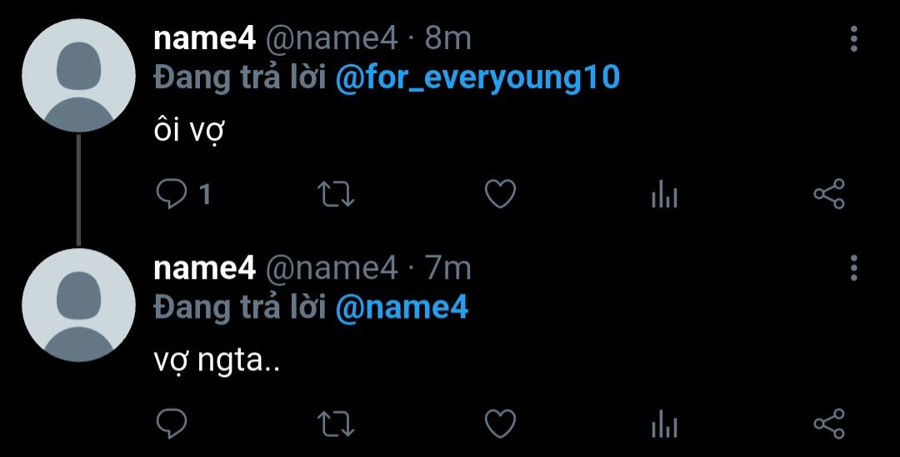900x457 pixels.
Task: Reply to the "ôi vợ" tweet
Action: [x=172, y=195]
